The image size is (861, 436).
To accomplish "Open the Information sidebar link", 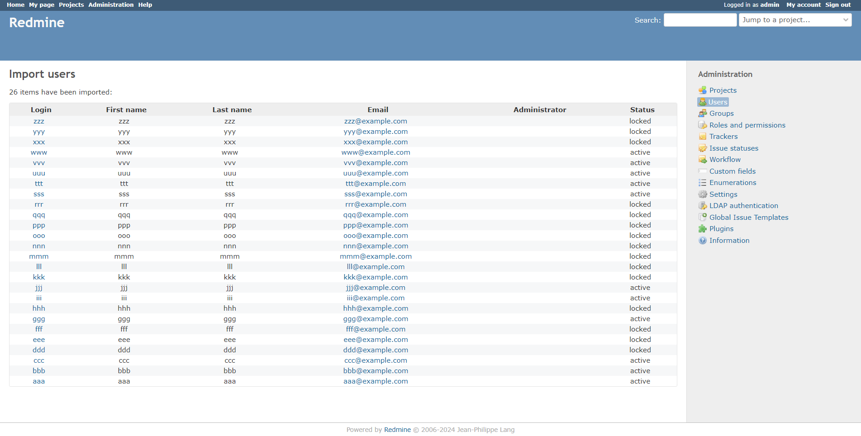I will click(729, 241).
